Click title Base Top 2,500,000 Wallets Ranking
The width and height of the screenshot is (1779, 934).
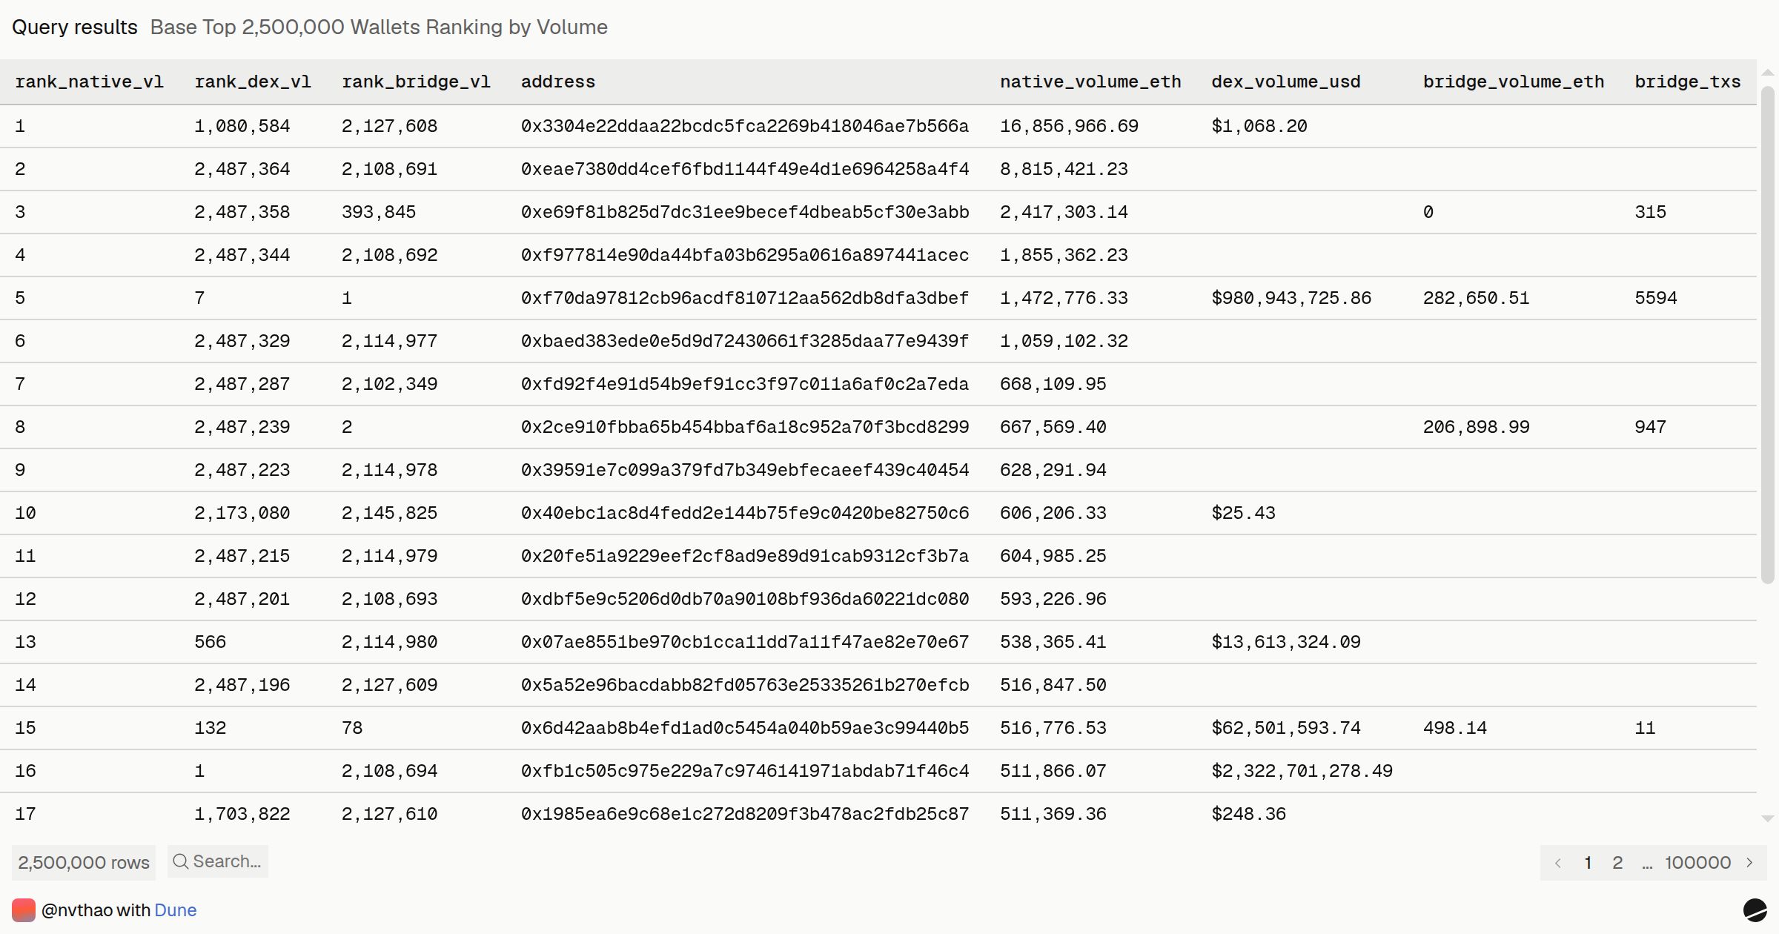(x=379, y=27)
